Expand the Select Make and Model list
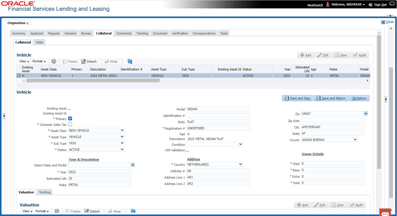Viewport: 397px width, 216px height. [x=133, y=165]
